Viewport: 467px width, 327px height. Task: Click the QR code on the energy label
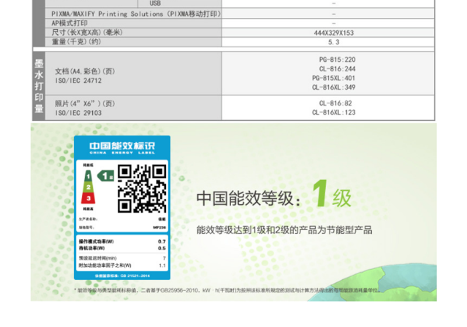click(x=141, y=188)
